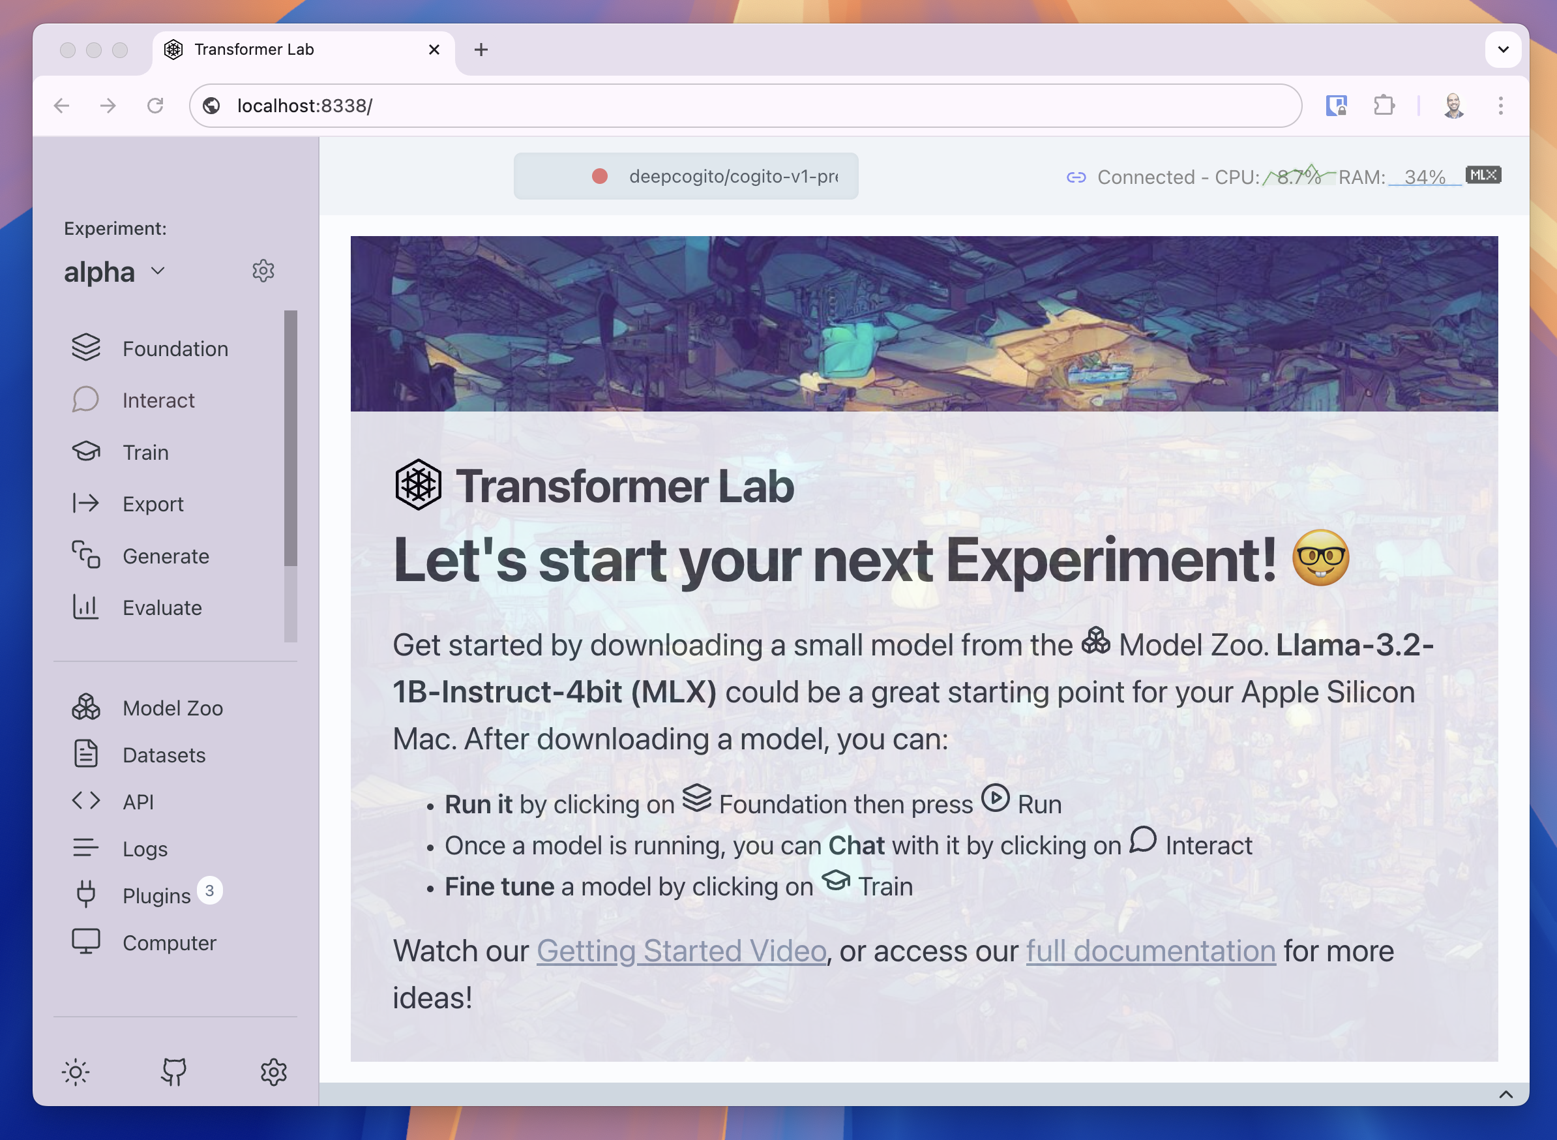Open the Interact chat section
The image size is (1557, 1140).
click(158, 400)
